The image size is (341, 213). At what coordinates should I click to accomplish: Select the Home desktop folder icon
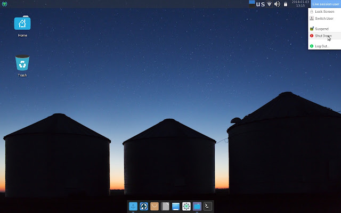click(22, 26)
